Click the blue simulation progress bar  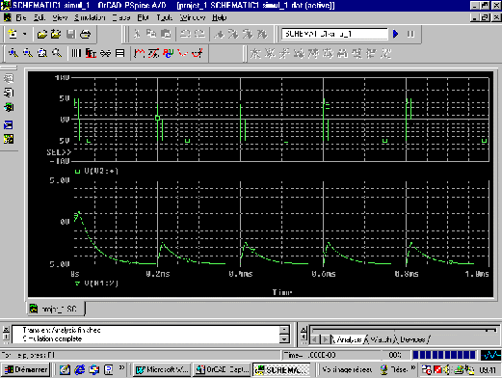(x=444, y=355)
